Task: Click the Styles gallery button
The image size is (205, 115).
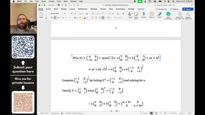Action: pyautogui.click(x=130, y=15)
